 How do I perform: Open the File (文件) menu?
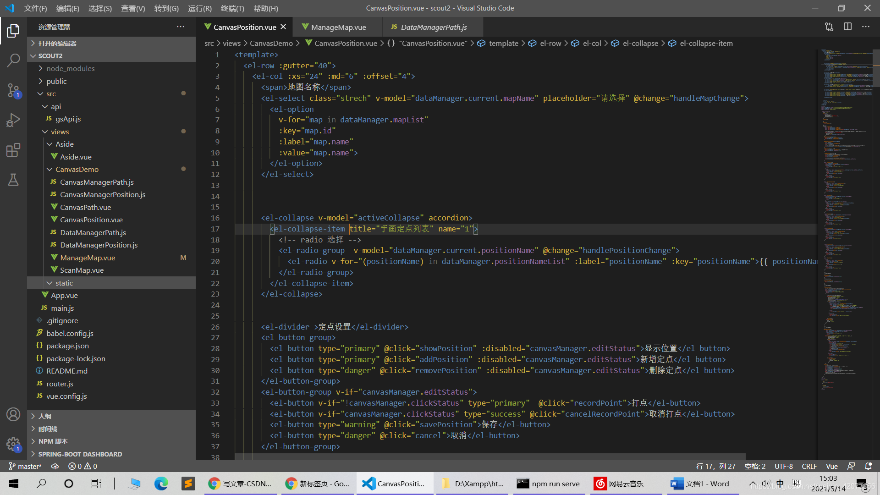coord(35,8)
